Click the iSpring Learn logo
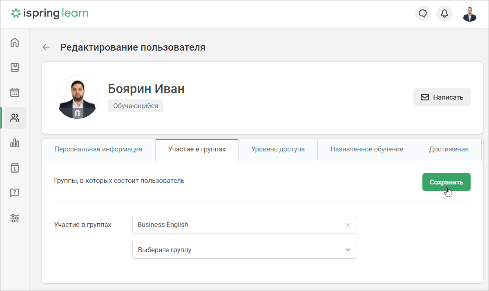The width and height of the screenshot is (489, 291). (x=50, y=13)
